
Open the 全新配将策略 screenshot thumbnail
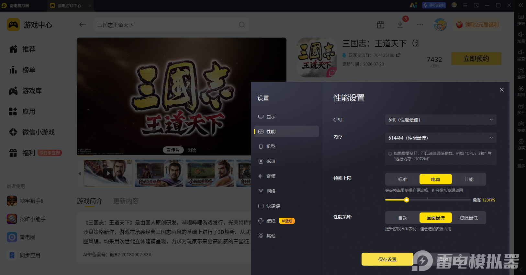pos(210,173)
